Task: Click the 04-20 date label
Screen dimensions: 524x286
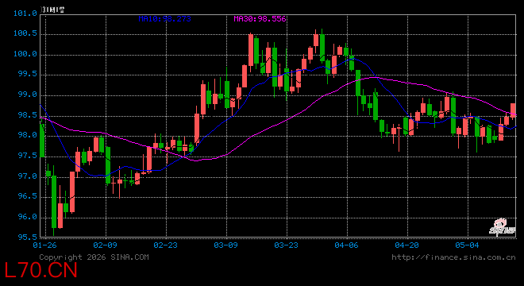Action: point(406,245)
